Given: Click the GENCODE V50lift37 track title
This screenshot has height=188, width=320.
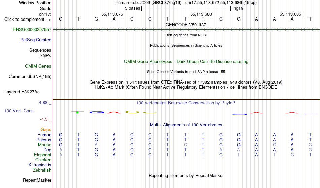Looking at the screenshot, I should click(186, 25).
